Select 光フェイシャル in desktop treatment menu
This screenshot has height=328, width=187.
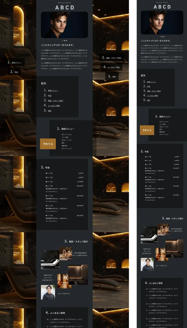67,135
